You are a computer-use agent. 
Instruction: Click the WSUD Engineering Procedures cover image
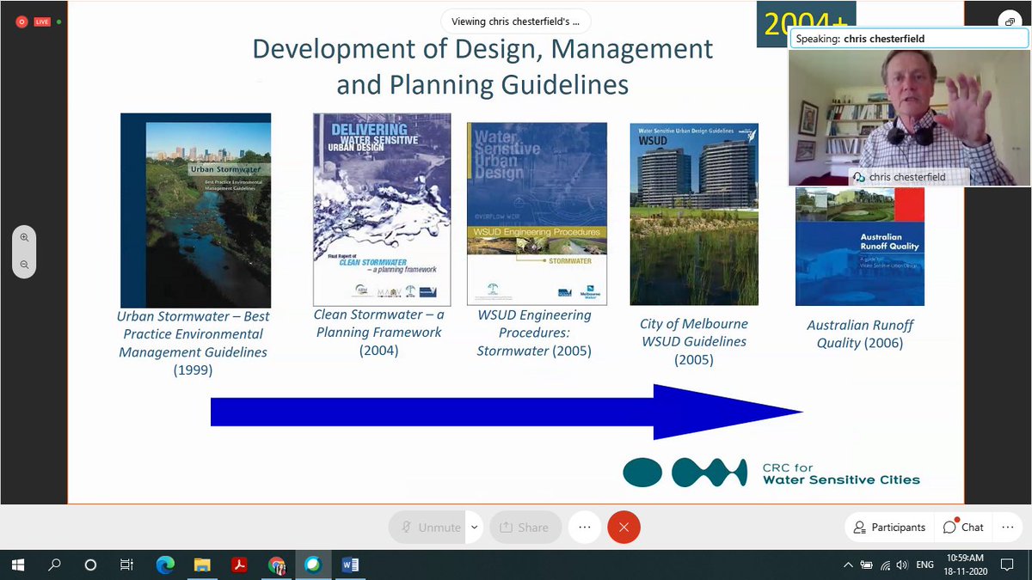click(x=537, y=214)
